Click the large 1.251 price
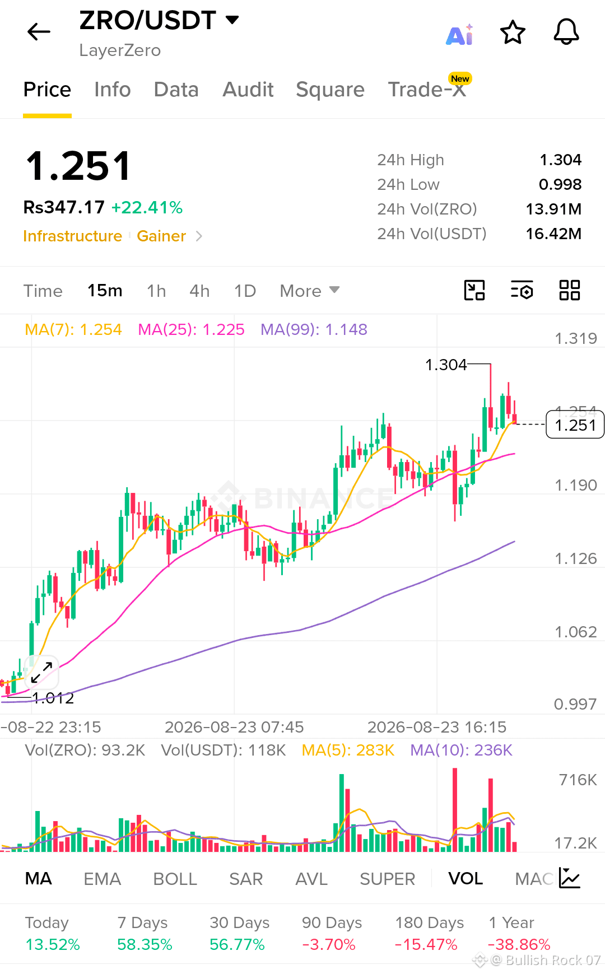This screenshot has height=974, width=605. [x=78, y=166]
